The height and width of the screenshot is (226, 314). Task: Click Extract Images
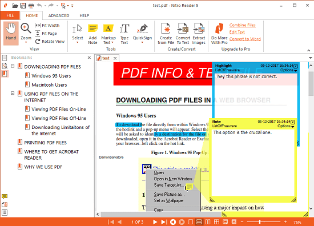pos(199,34)
